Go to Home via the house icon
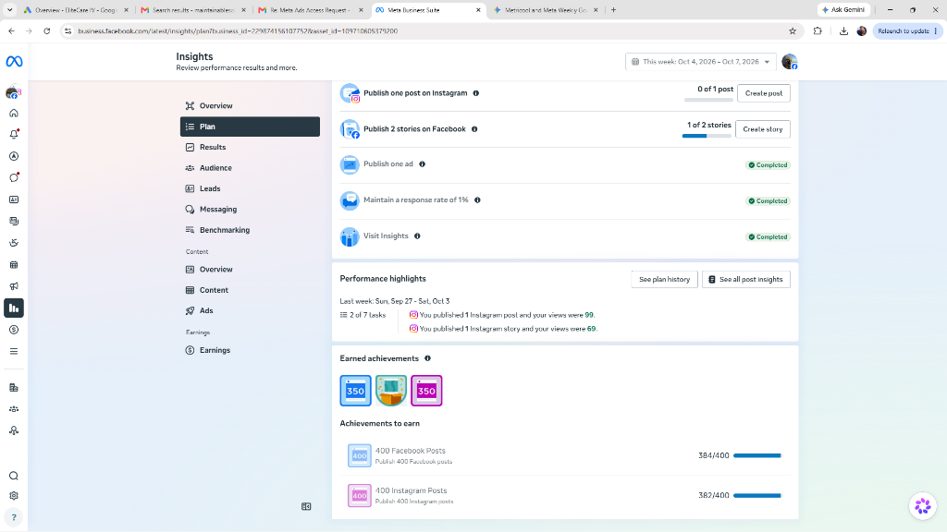Screen dimensions: 947x532 pos(14,114)
